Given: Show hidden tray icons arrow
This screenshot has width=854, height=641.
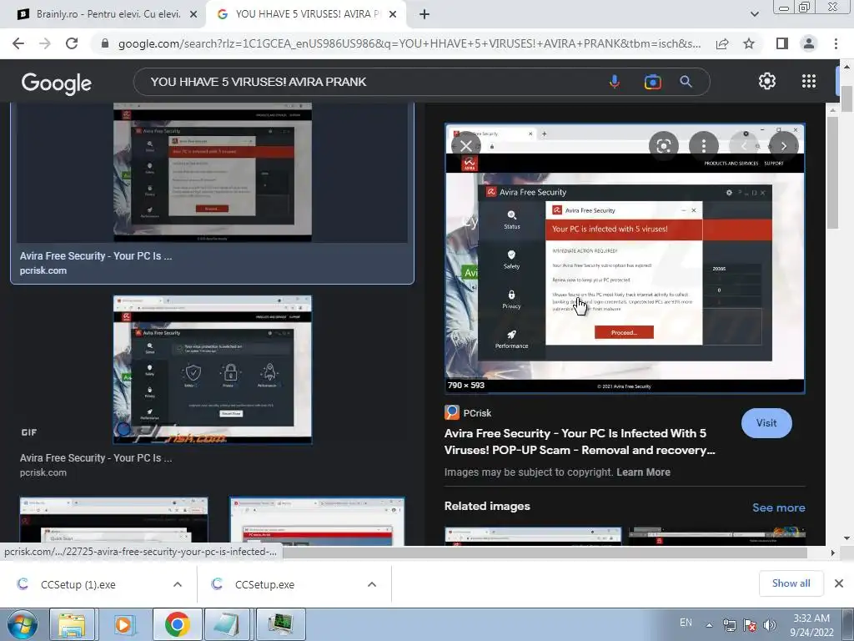Looking at the screenshot, I should (x=709, y=625).
